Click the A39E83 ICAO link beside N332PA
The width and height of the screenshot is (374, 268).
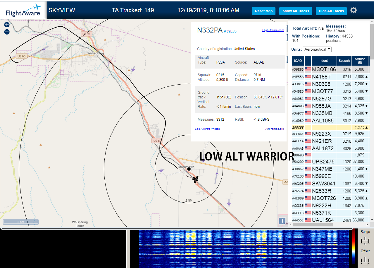tap(230, 31)
